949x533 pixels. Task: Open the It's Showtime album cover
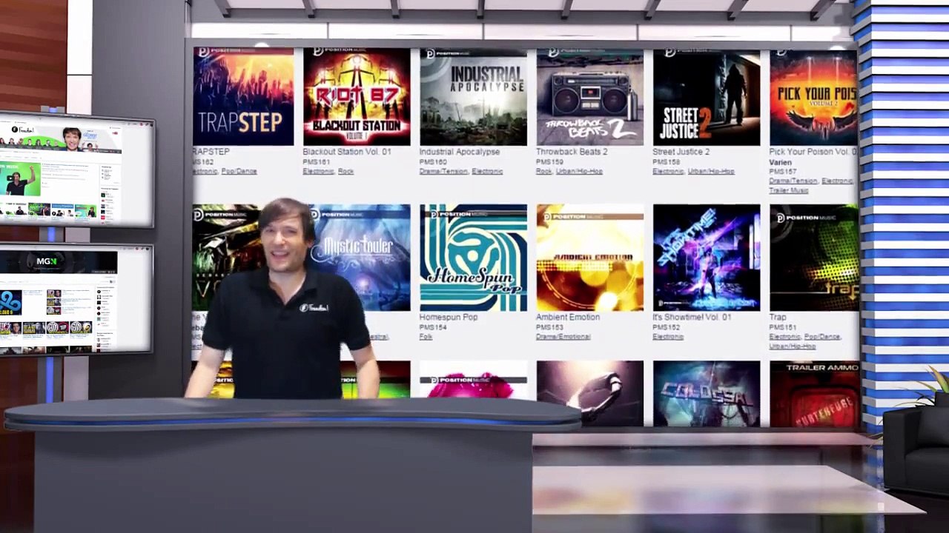707,258
